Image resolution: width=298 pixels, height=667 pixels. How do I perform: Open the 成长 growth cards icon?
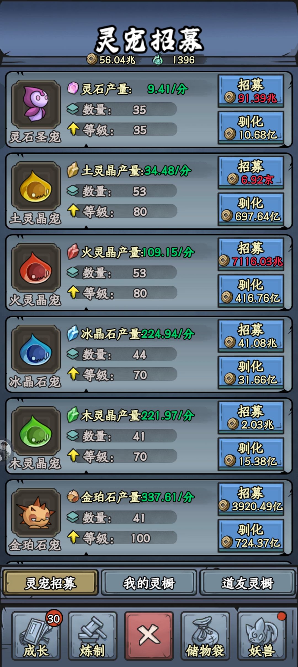[36, 636]
